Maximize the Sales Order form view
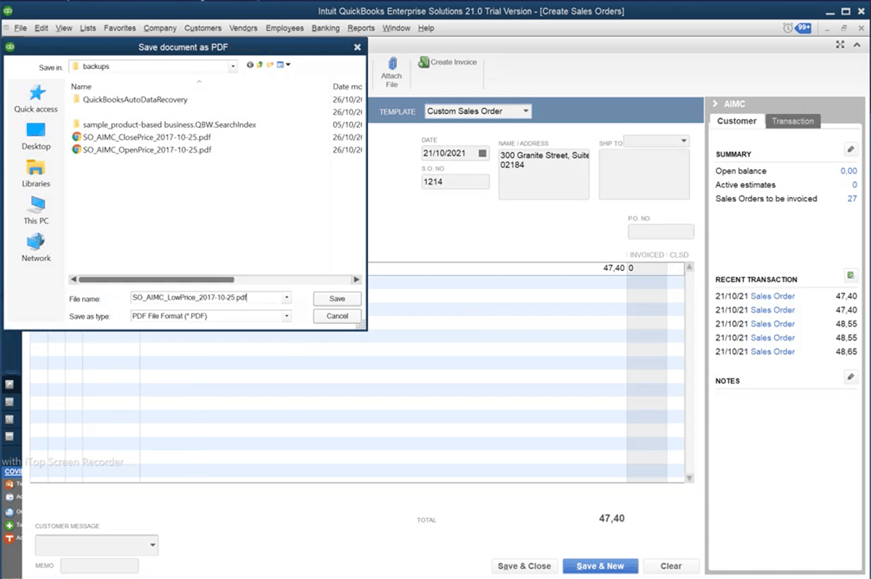871x579 pixels. (x=840, y=45)
